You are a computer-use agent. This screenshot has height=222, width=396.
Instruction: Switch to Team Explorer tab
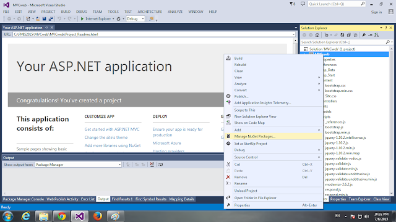pos(359,199)
